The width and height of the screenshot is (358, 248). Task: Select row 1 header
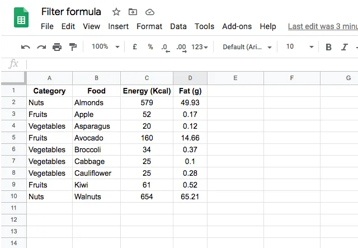click(13, 91)
